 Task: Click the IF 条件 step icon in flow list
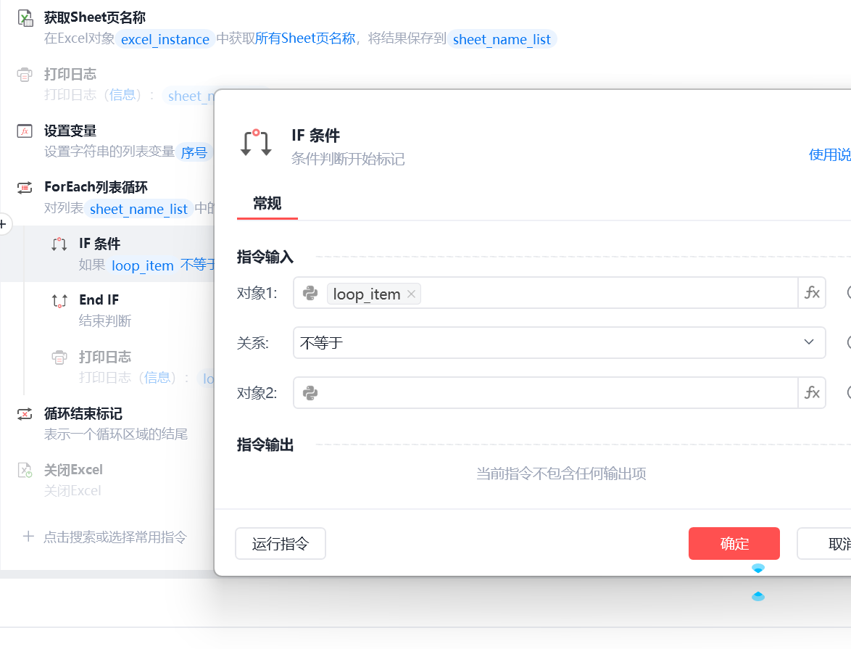tap(59, 244)
